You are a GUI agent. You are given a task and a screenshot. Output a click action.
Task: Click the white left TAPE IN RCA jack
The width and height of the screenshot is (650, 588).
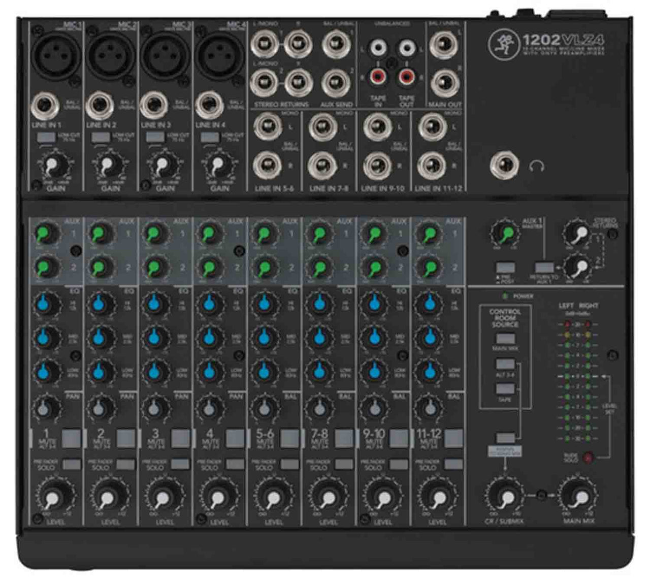pyautogui.click(x=377, y=49)
